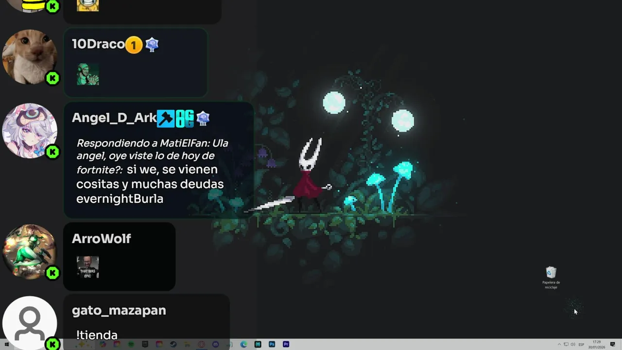Click 10Draco's cat avatar

click(30, 57)
